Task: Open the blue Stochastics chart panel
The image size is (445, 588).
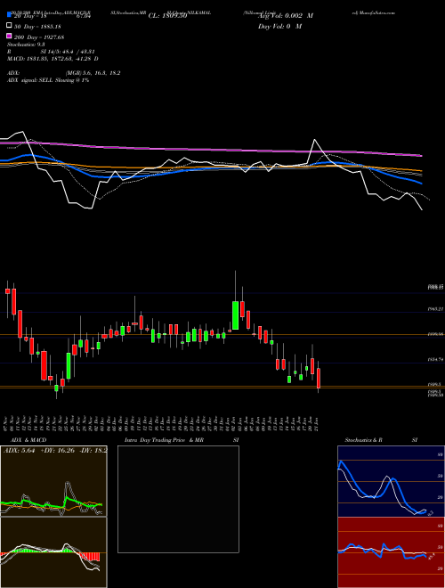Action: (391, 481)
